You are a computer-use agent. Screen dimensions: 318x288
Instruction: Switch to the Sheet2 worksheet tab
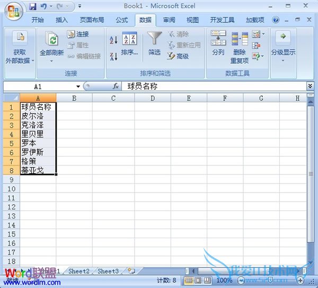click(x=78, y=271)
